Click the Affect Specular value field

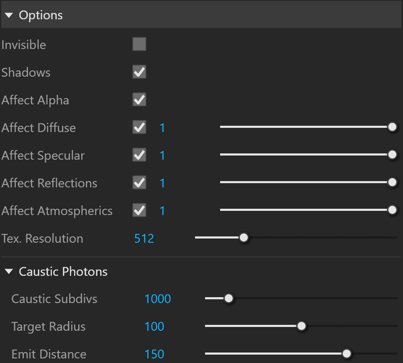coord(162,156)
